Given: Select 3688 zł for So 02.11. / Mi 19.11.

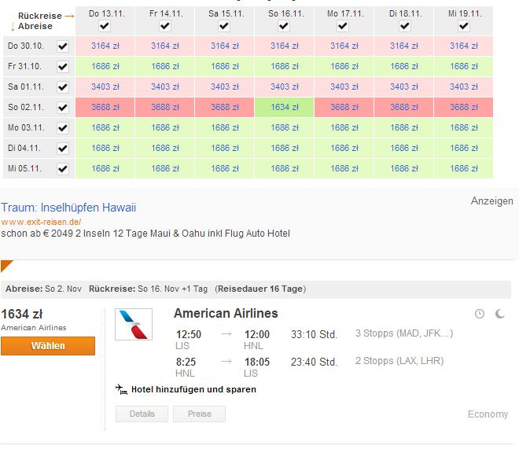Looking at the screenshot, I should click(x=463, y=107).
